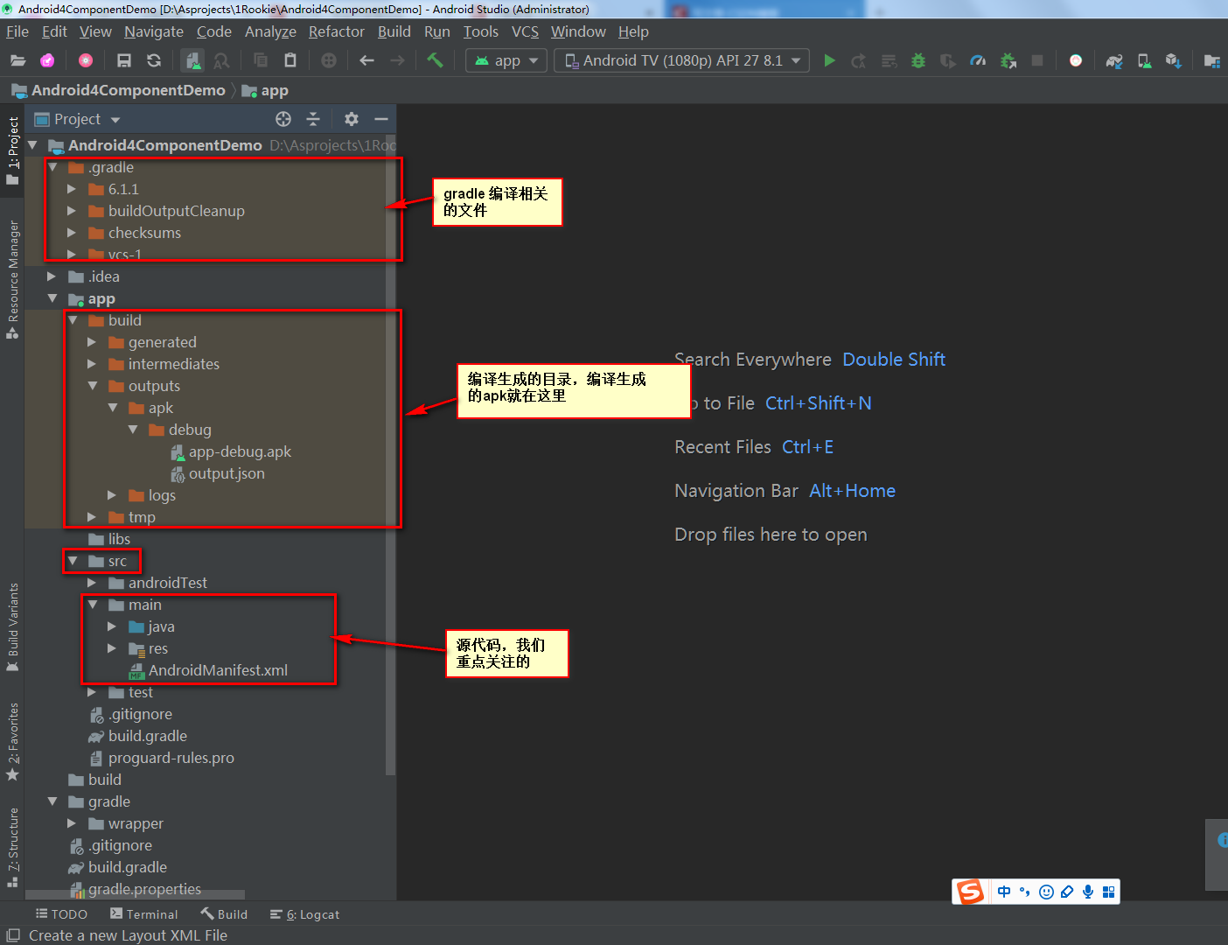Open the Refactor menu
The image size is (1228, 945).
click(336, 31)
